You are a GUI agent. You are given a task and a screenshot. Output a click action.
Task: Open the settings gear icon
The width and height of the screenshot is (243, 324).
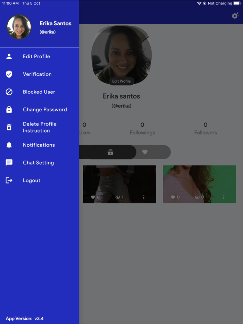pyautogui.click(x=235, y=16)
